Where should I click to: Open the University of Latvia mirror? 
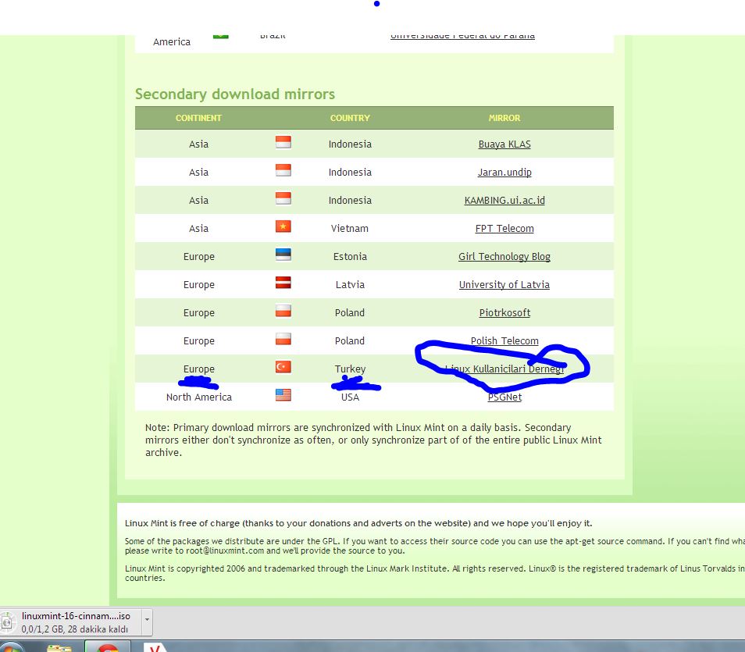coord(504,284)
